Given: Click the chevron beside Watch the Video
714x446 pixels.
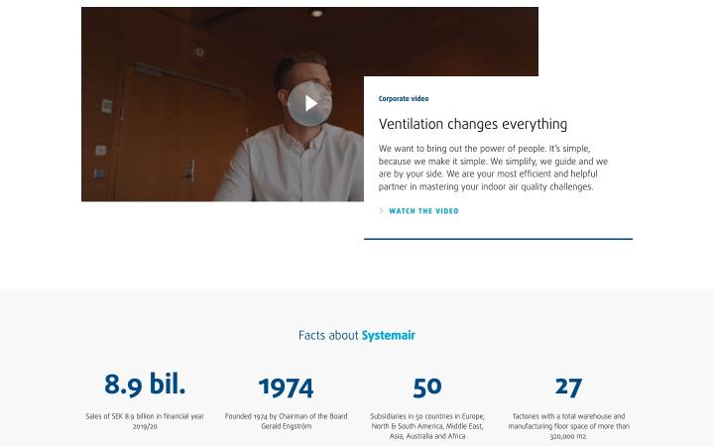Looking at the screenshot, I should [381, 211].
